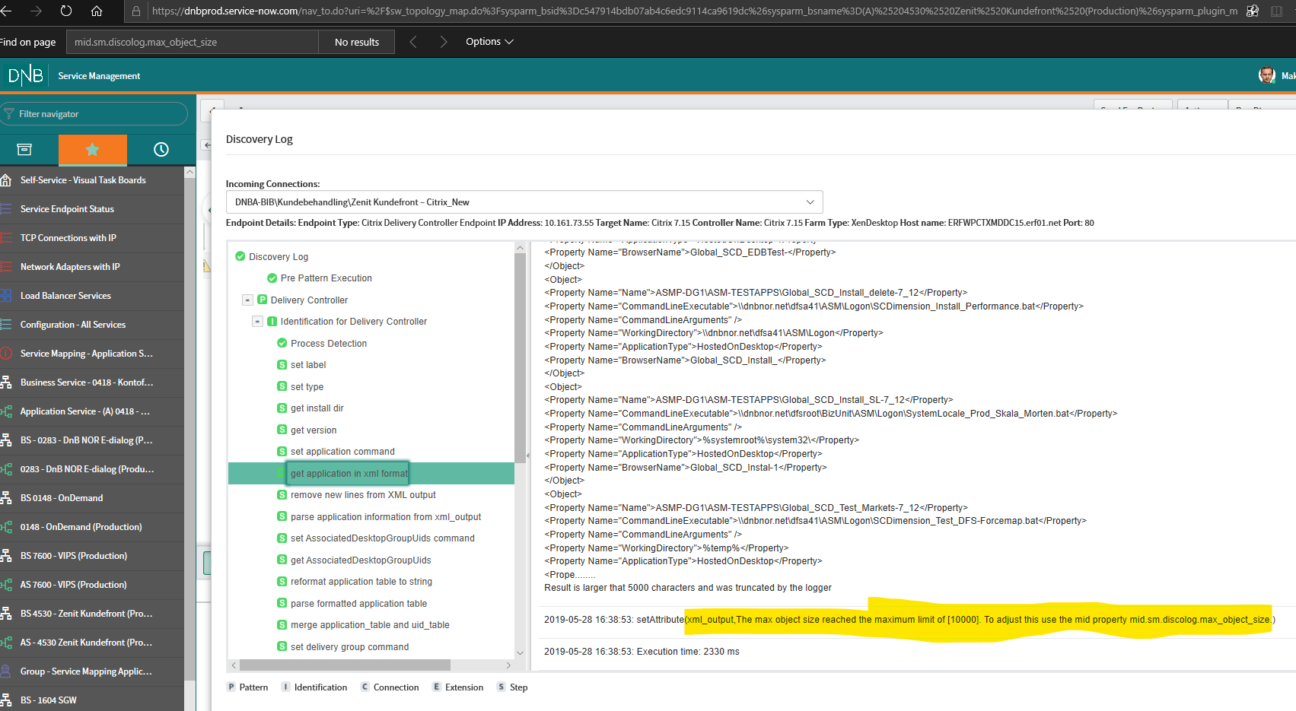Image resolution: width=1296 pixels, height=711 pixels.
Task: Open Configuration - All Services favorite
Action: [73, 325]
